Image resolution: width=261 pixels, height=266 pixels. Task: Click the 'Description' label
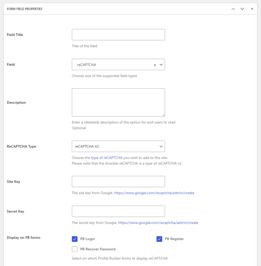[16, 103]
